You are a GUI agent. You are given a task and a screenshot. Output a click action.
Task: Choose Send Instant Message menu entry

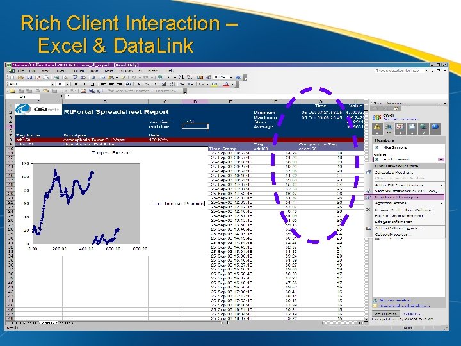pyautogui.click(x=405, y=197)
